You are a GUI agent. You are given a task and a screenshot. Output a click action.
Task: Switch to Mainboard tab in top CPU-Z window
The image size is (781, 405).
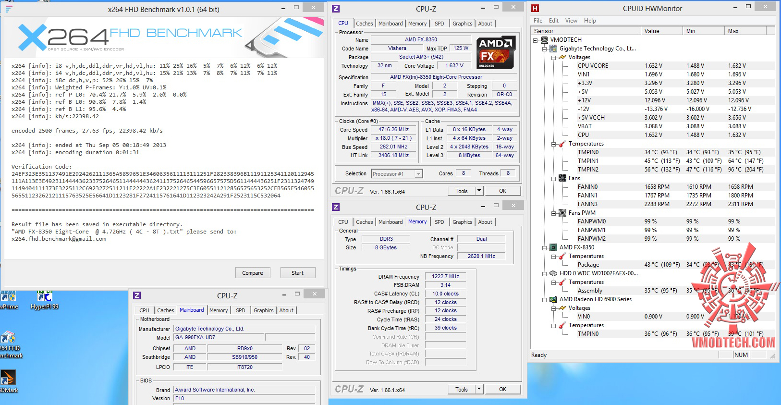coord(390,24)
